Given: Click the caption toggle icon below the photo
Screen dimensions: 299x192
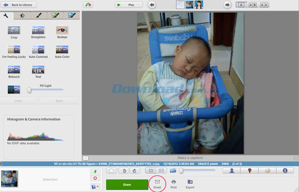Looking at the screenshot, I should 85,158.
